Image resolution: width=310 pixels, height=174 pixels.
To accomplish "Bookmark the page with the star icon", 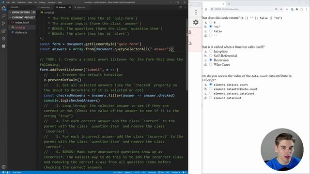I will point(281,9).
